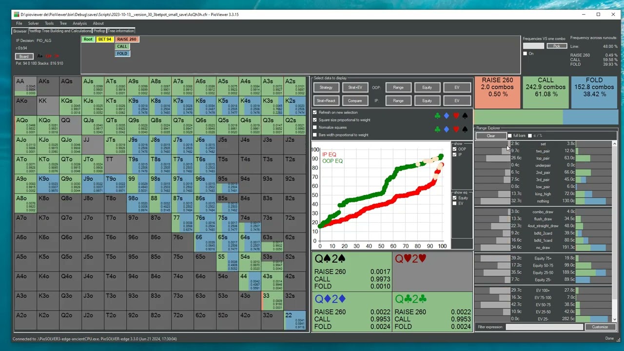Select the T9s hand cell in the matrix
The height and width of the screenshot is (351, 624).
(137, 164)
